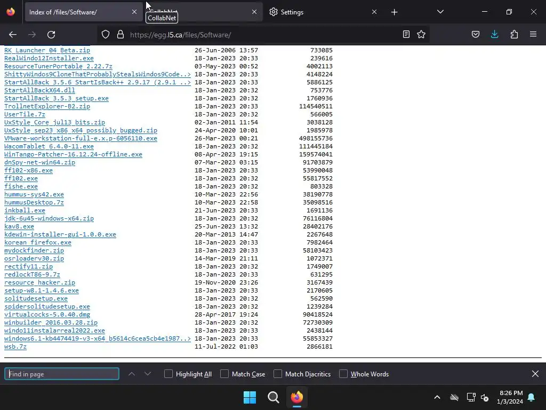546x410 pixels.
Task: Download mydockfinder.zip
Action: pyautogui.click(x=34, y=251)
